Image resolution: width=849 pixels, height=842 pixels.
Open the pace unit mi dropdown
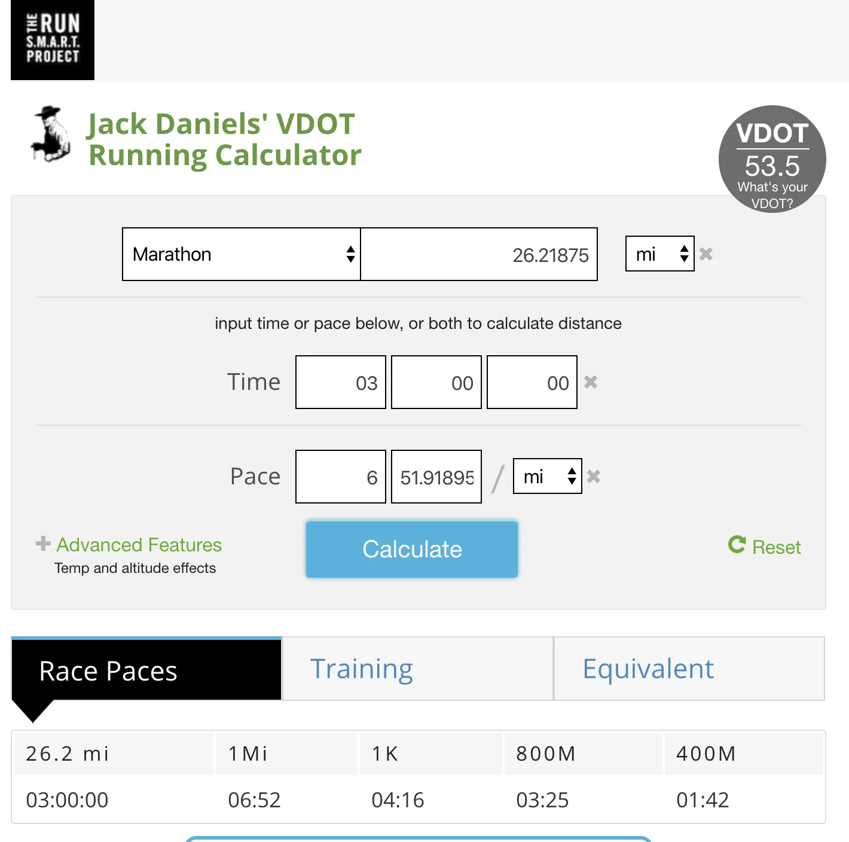547,477
